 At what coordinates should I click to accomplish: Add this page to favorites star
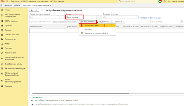point(42,10)
